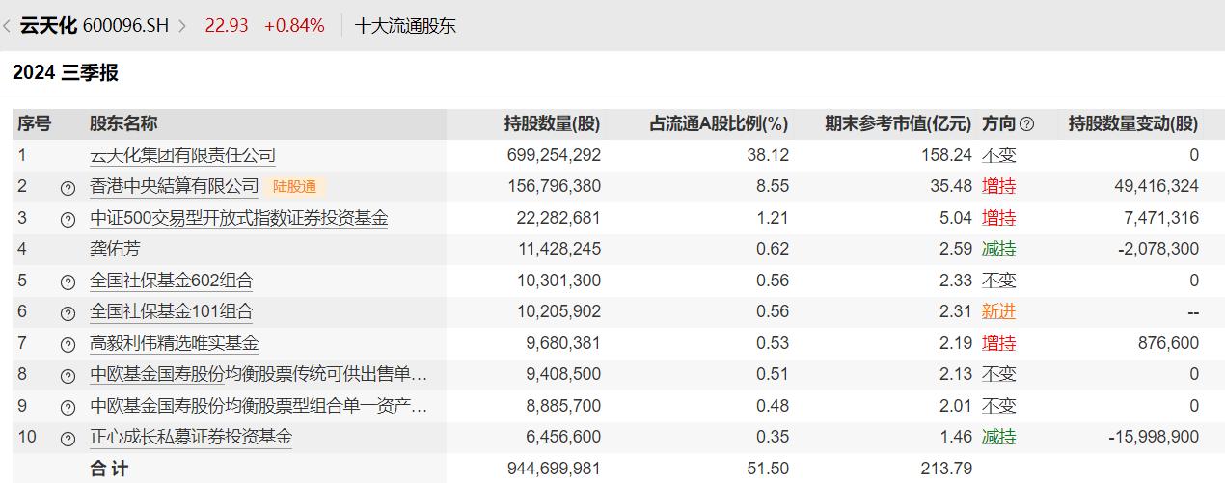
Task: Click change value -2,078,300
Action: pos(1158,249)
